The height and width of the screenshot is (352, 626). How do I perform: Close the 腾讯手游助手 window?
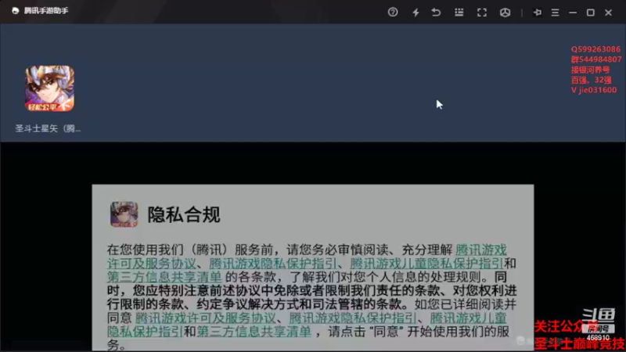pos(609,13)
